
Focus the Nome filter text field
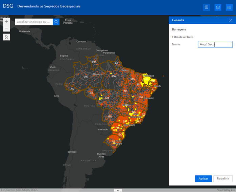pos(215,44)
